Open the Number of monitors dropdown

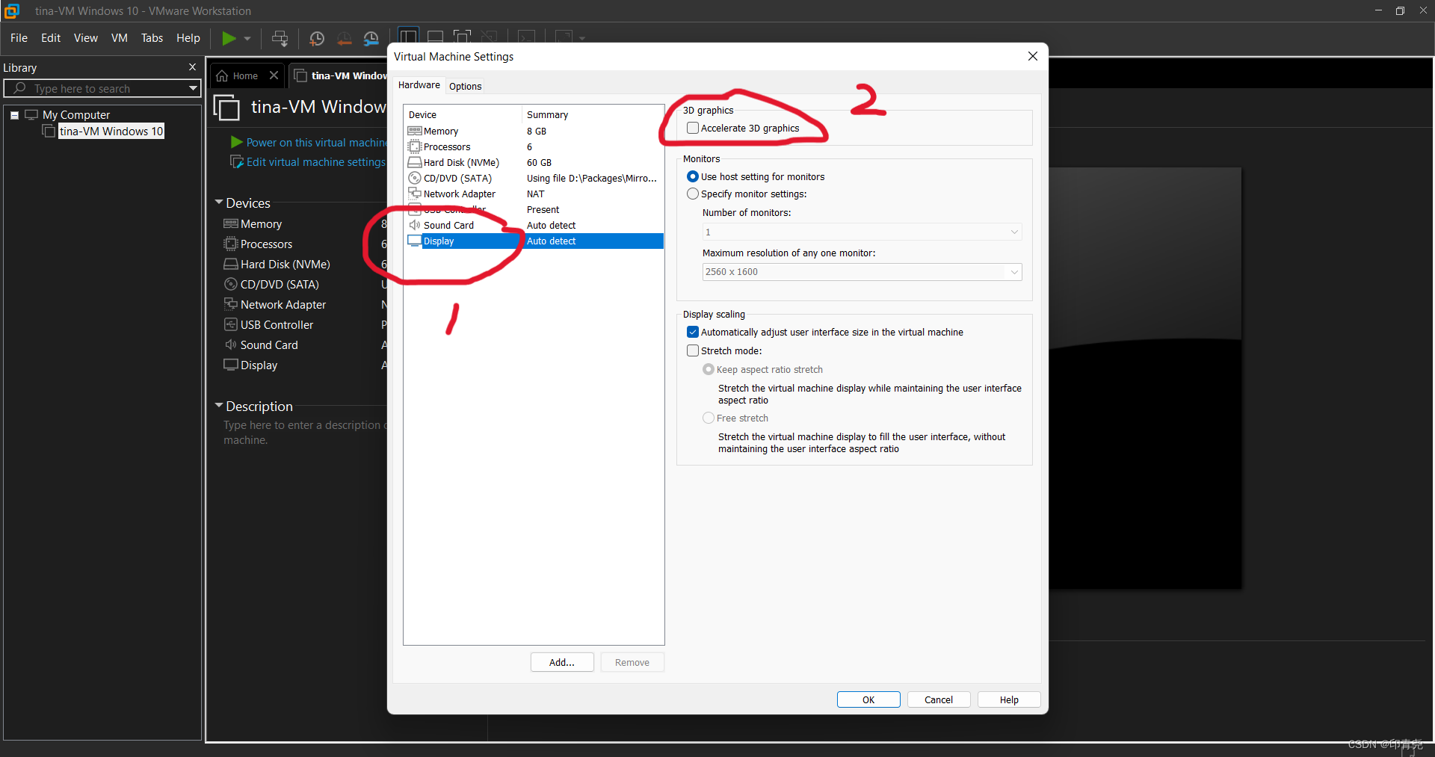pos(862,232)
